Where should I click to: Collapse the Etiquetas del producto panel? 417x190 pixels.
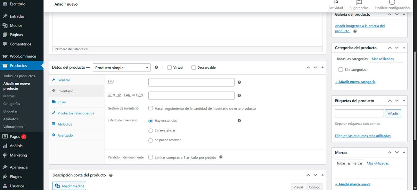404,101
